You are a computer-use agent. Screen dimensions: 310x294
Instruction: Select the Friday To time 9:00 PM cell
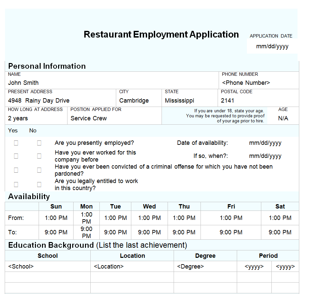pos(231,232)
